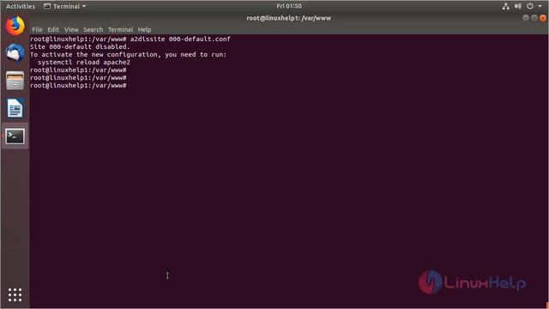The width and height of the screenshot is (549, 309).
Task: Open the Terminal app menu in top bar
Action: coord(65,6)
